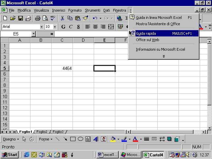
Task: Align cell text to the right
Action: tap(103, 26)
